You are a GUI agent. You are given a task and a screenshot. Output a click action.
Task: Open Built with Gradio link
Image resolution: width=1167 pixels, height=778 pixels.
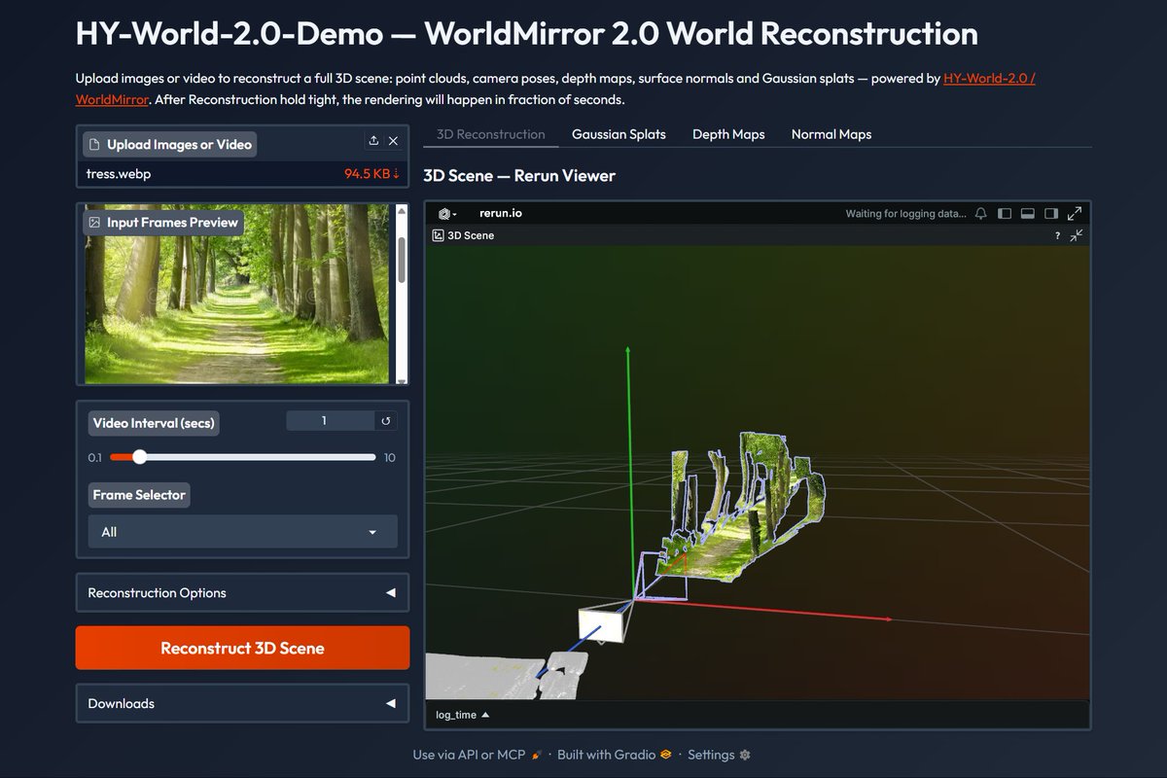pyautogui.click(x=615, y=755)
